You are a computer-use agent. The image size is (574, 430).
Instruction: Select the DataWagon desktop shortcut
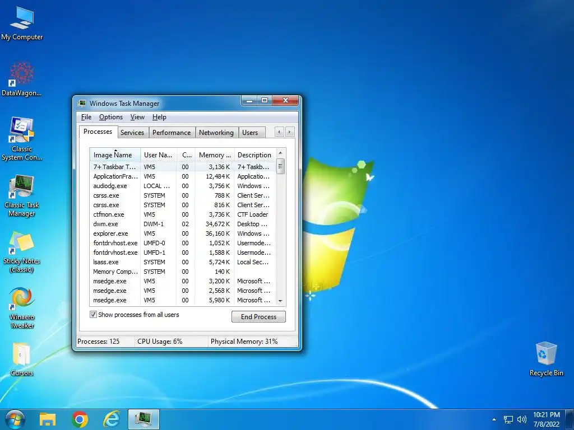coord(22,79)
